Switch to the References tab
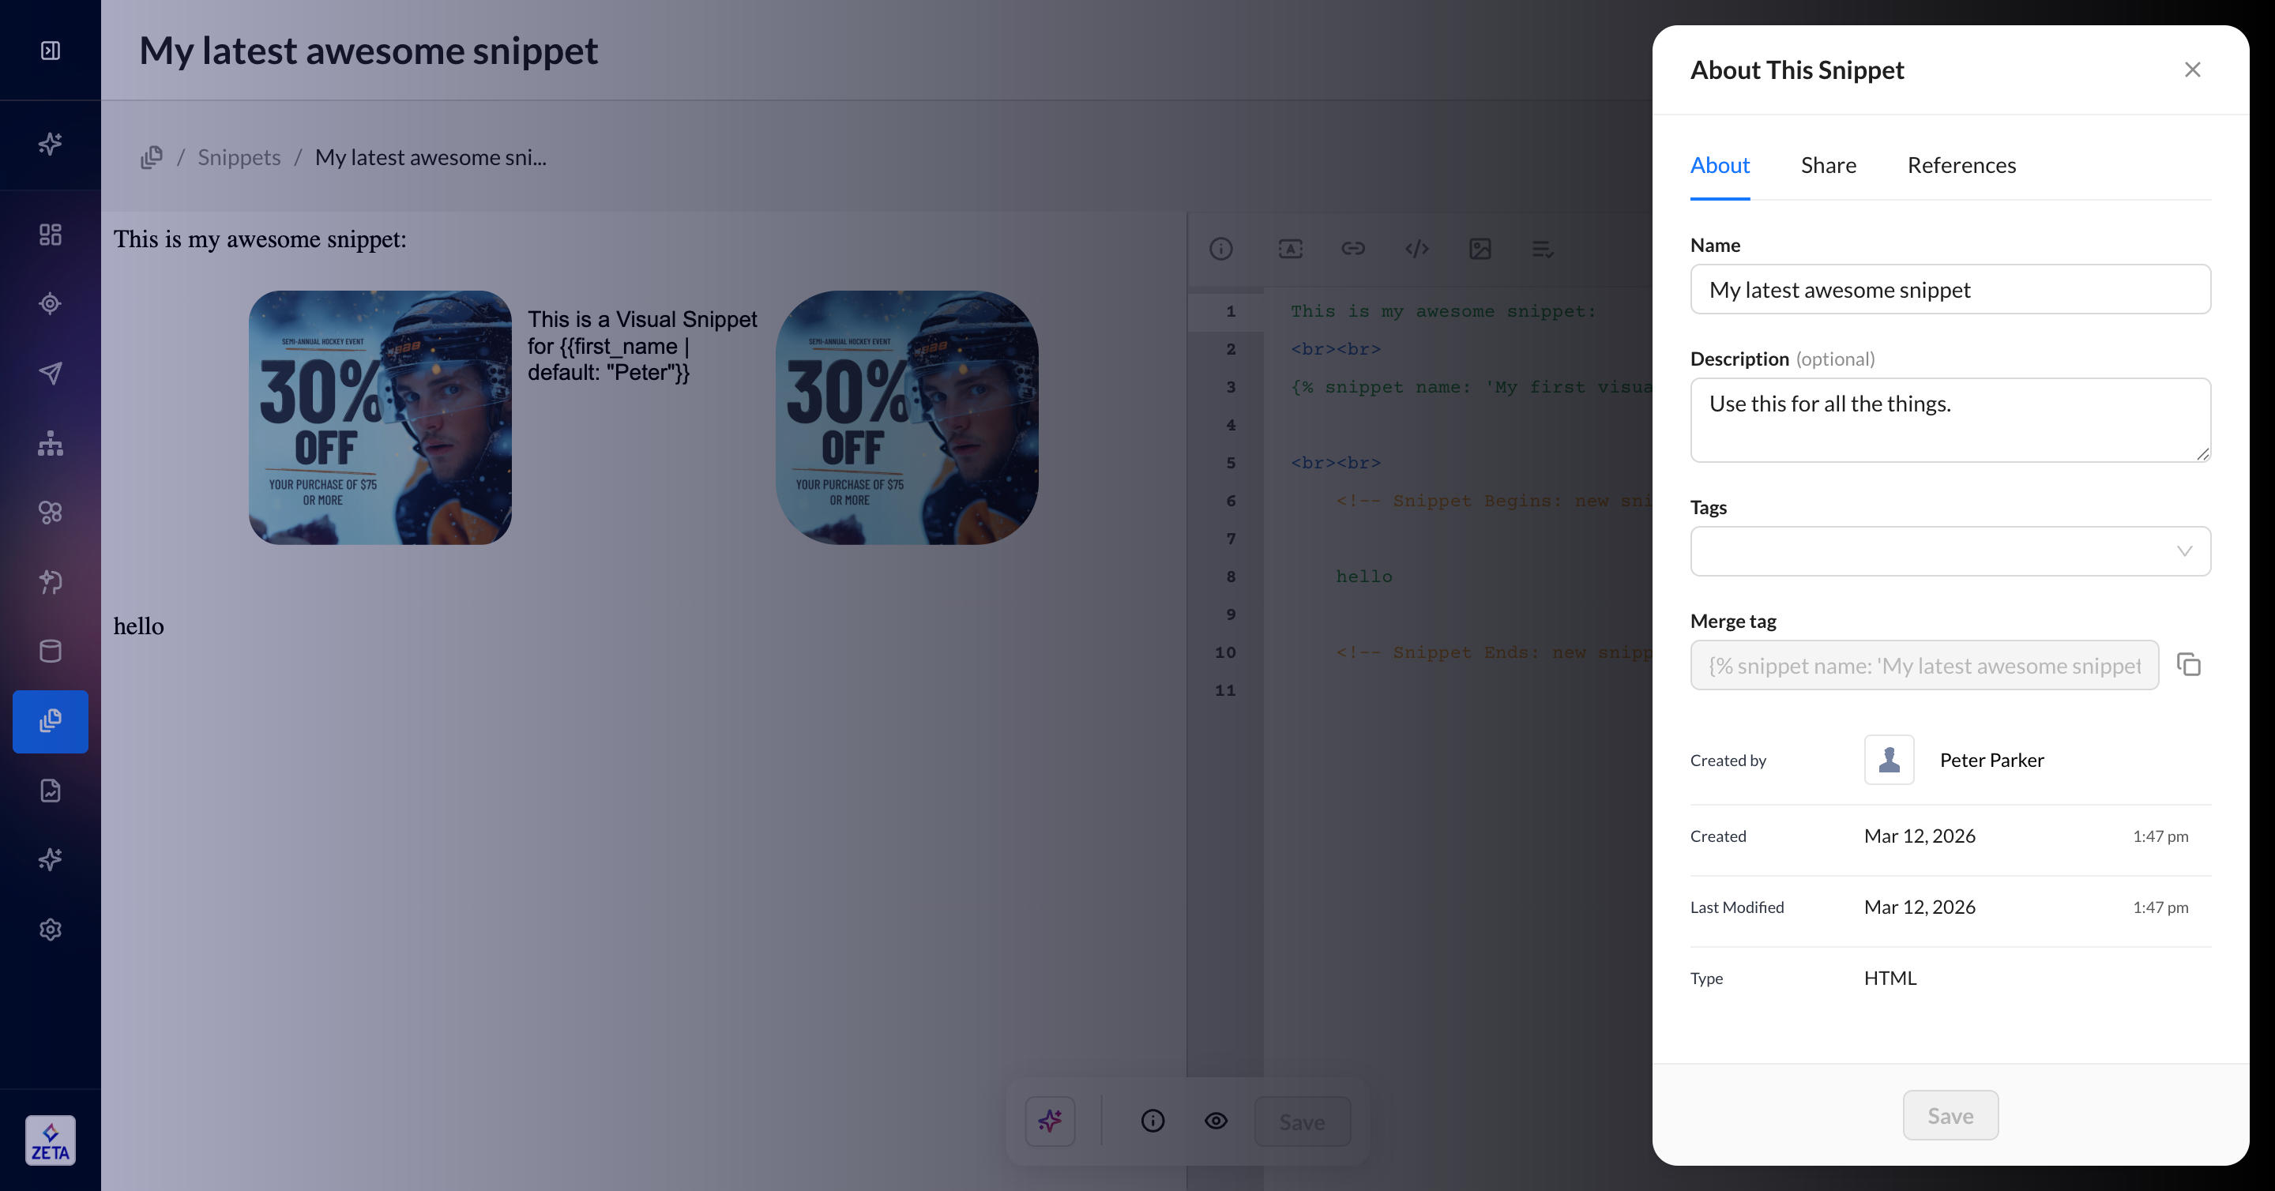 1961,165
